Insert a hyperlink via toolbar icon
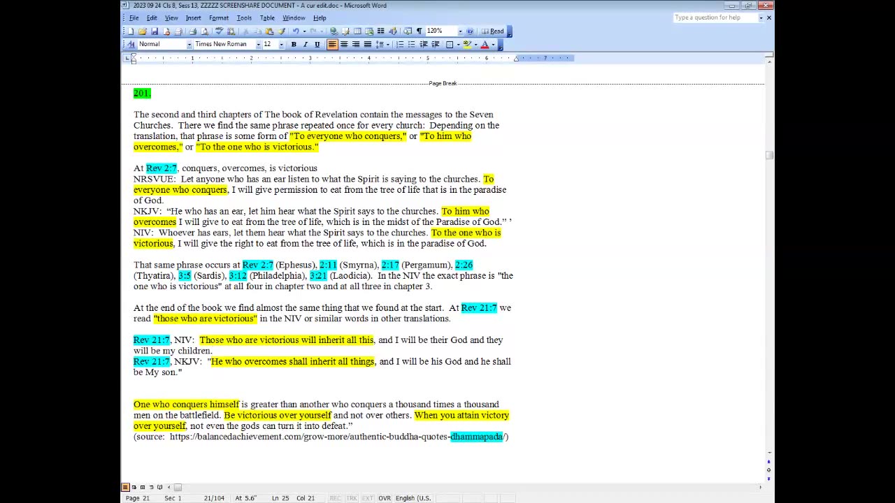This screenshot has height=503, width=895. [x=334, y=31]
